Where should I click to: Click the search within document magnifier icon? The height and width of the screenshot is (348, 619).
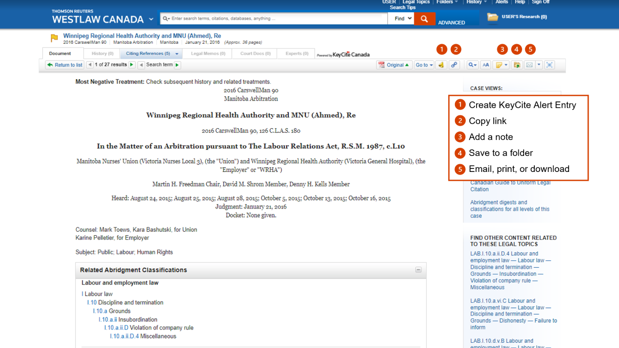point(473,65)
